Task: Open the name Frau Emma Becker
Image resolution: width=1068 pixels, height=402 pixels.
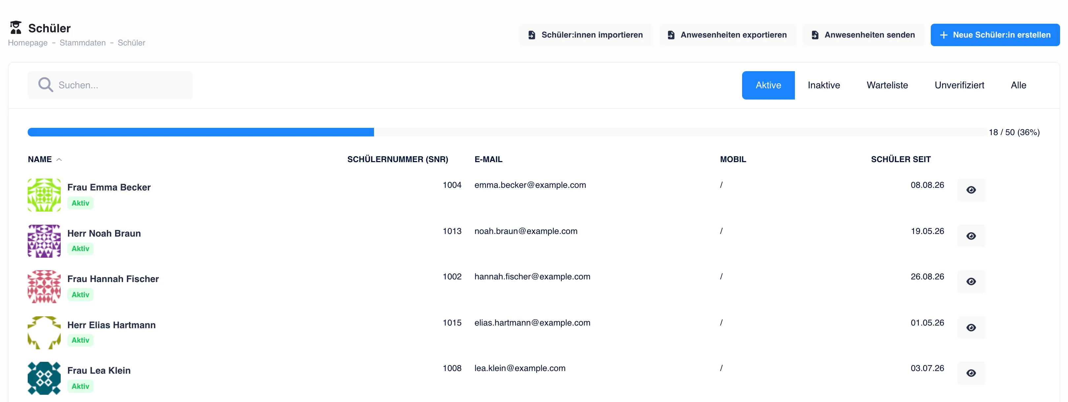Action: [109, 187]
